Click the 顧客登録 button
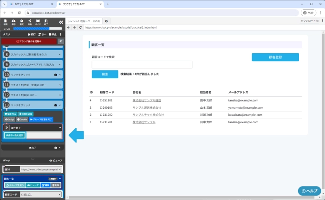Screen dimensions: 325x200 (275, 57)
